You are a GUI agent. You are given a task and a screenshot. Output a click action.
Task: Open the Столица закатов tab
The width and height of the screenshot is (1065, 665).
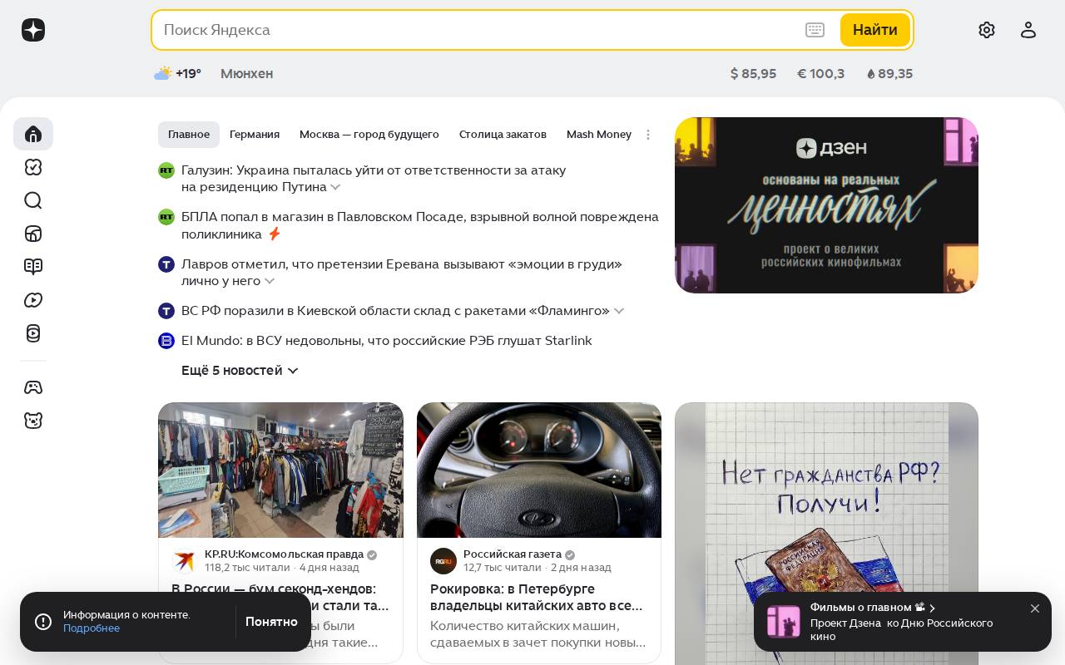tap(503, 135)
